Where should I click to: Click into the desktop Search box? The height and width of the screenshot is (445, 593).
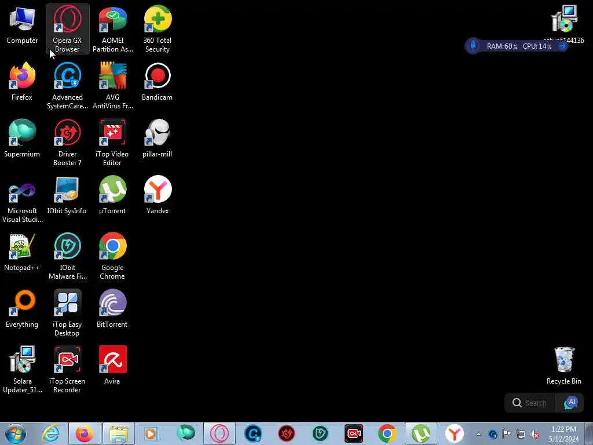point(530,403)
